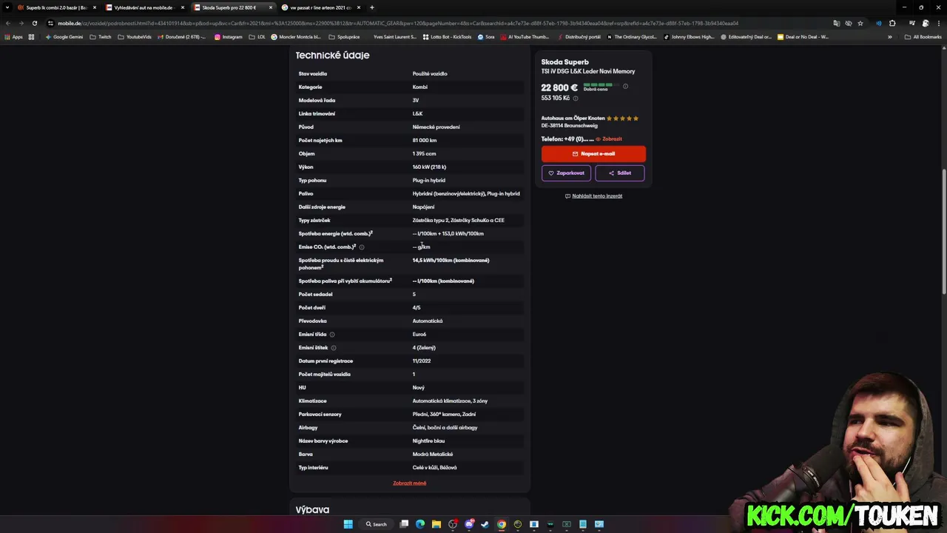Switch to the Vyhledávání aut na mobile.de tab
The image size is (947, 533).
[x=144, y=7]
